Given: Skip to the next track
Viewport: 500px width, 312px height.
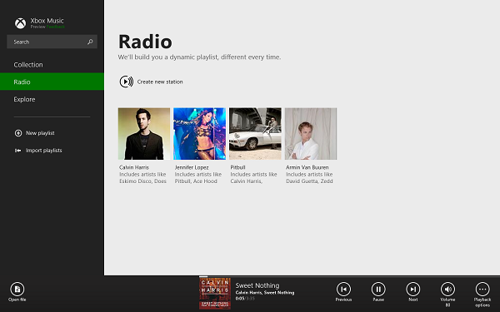Looking at the screenshot, I should (413, 289).
